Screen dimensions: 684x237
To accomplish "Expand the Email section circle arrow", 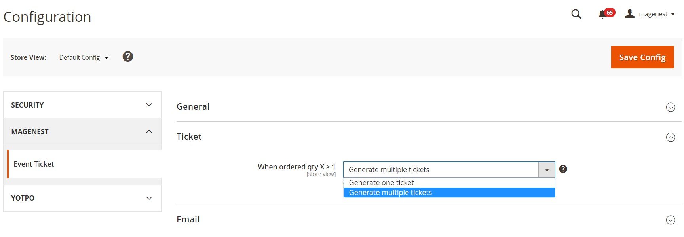I will 671,220.
